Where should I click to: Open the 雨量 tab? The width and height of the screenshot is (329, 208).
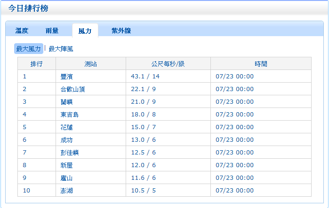[x=52, y=31]
